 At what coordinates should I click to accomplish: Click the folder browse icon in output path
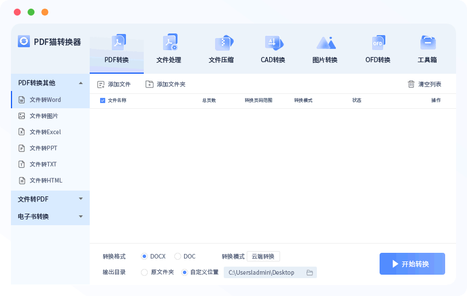tap(309, 272)
